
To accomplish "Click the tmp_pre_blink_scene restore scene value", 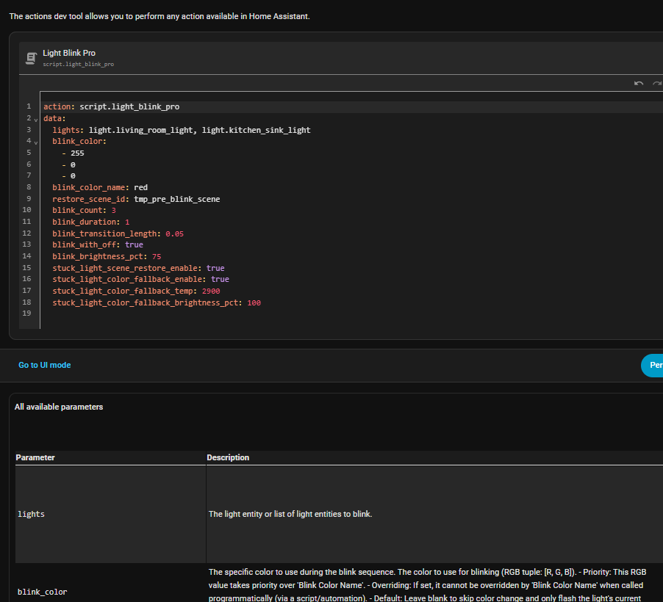I will point(176,199).
